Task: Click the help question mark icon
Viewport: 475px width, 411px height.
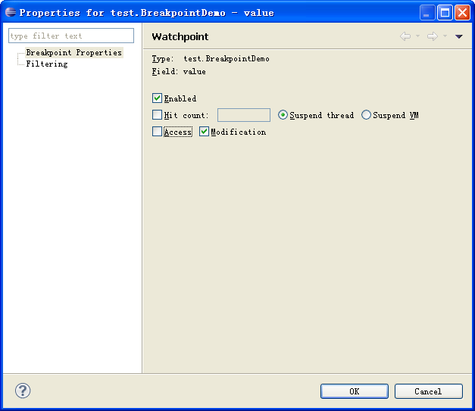Action: 23,391
